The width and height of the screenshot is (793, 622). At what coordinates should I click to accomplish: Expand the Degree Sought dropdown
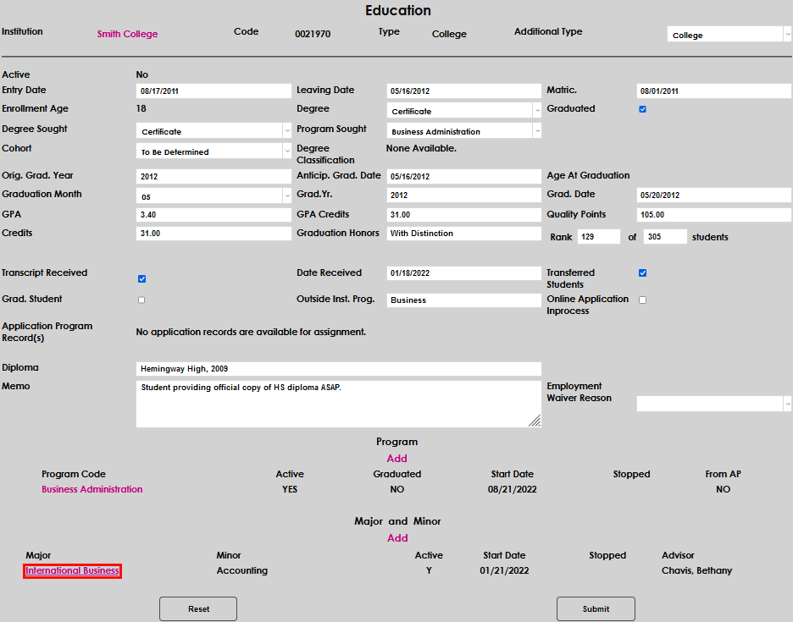(x=213, y=131)
